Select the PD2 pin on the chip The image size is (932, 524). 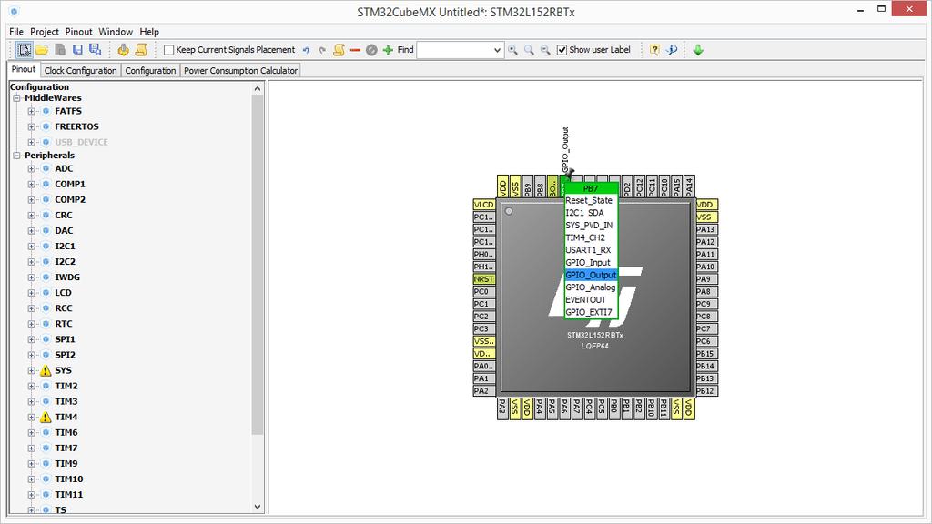[x=627, y=186]
